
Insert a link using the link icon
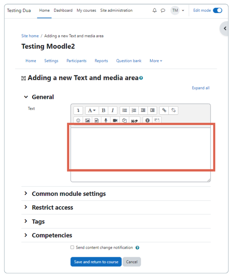[x=164, y=110]
